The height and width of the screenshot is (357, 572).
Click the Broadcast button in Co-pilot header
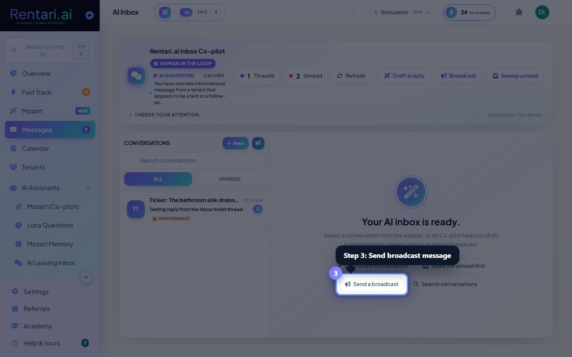pyautogui.click(x=458, y=76)
